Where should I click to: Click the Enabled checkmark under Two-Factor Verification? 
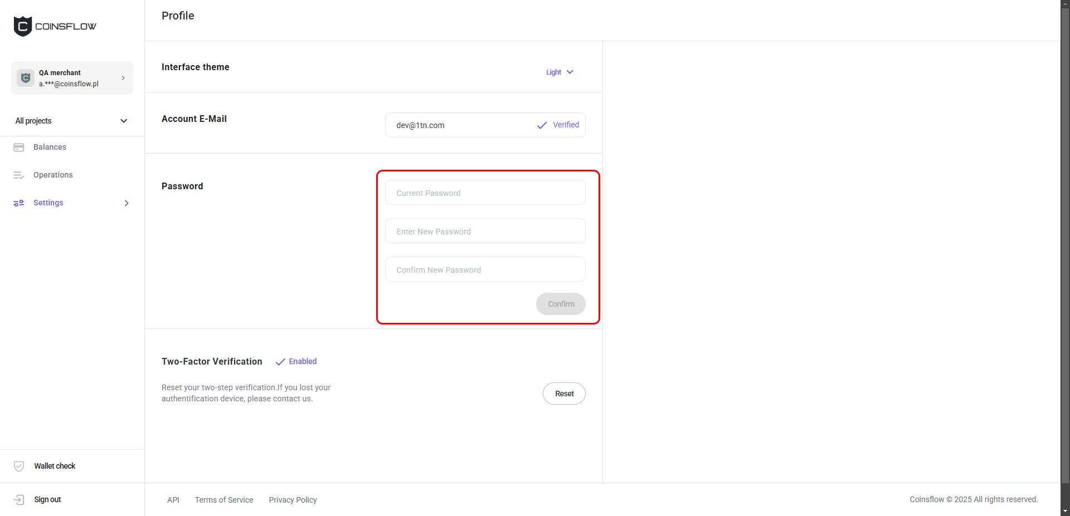280,362
